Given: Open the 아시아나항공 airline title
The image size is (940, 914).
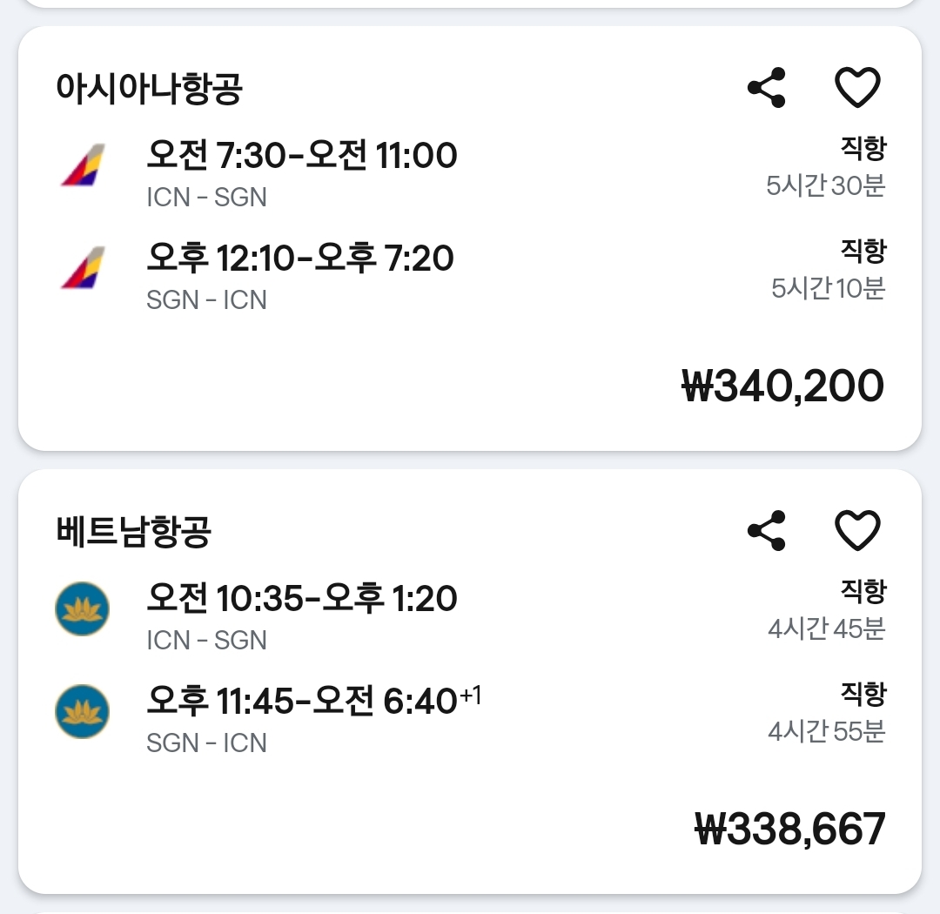Looking at the screenshot, I should (149, 89).
